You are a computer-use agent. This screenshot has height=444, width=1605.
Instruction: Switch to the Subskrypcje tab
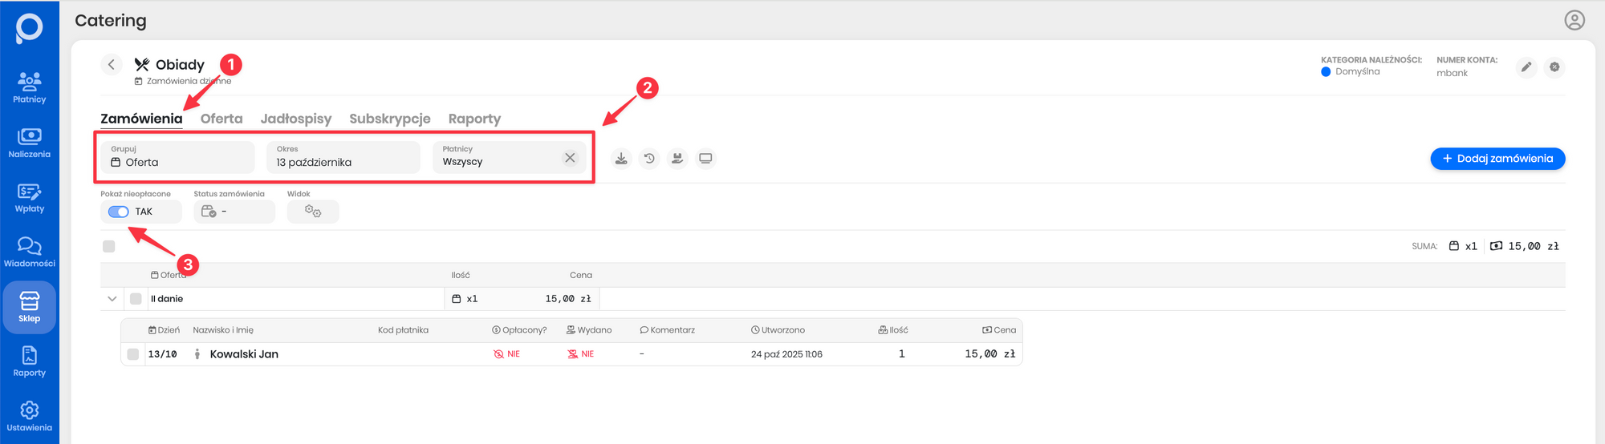pyautogui.click(x=389, y=119)
